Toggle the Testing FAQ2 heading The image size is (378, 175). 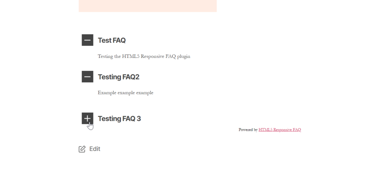click(118, 77)
